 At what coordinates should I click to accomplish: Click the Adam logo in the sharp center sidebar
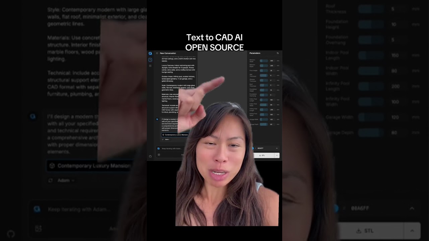[150, 53]
